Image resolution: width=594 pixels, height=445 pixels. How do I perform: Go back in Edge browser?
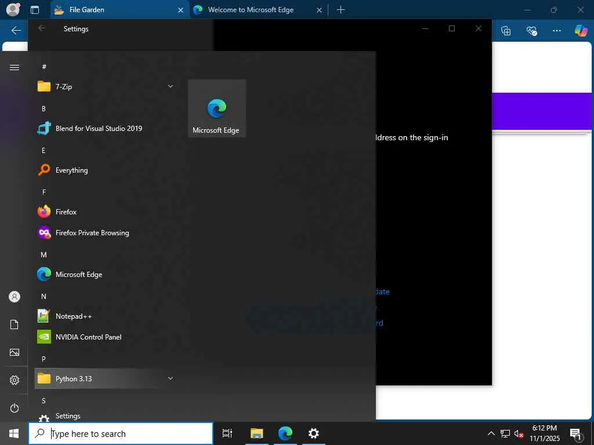click(16, 31)
